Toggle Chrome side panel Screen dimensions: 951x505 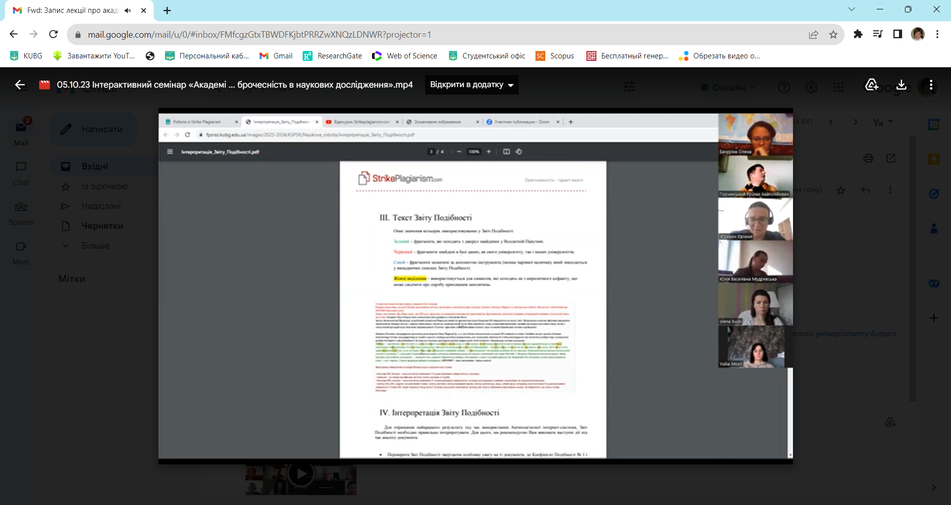pos(898,34)
